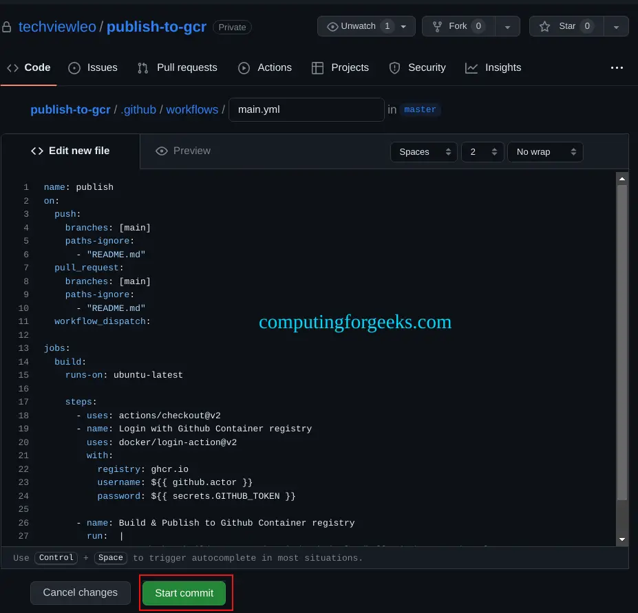Click the Pull requests icon

tap(143, 68)
